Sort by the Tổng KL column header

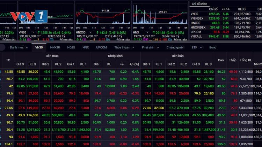coord(246,60)
